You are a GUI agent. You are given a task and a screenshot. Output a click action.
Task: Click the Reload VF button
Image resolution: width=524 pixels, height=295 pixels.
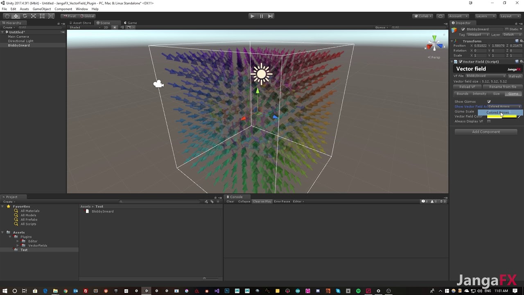[468, 87]
